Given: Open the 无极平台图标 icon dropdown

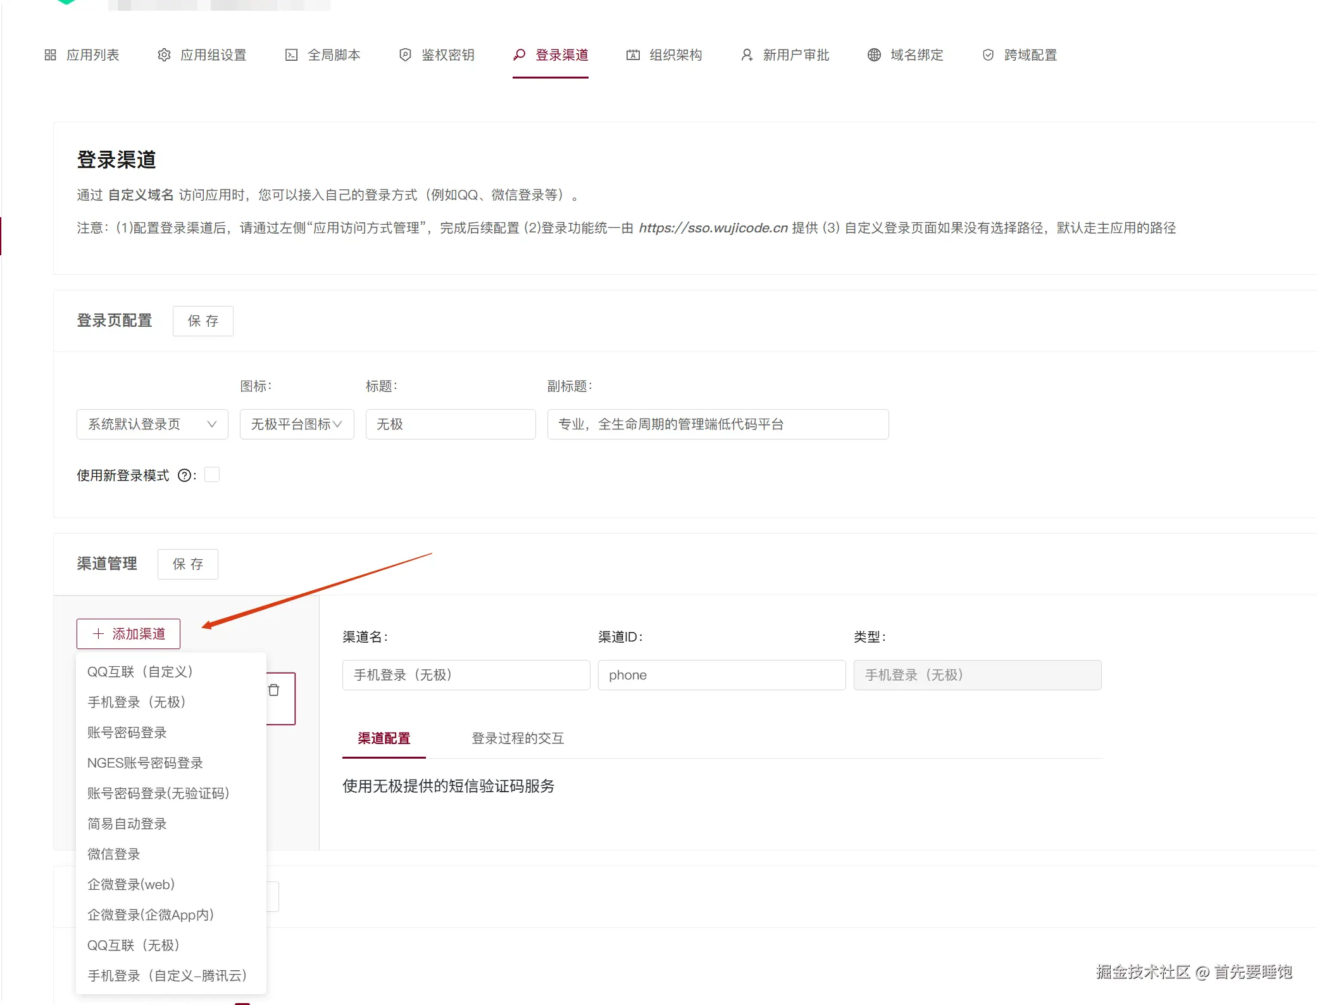Looking at the screenshot, I should pos(296,424).
